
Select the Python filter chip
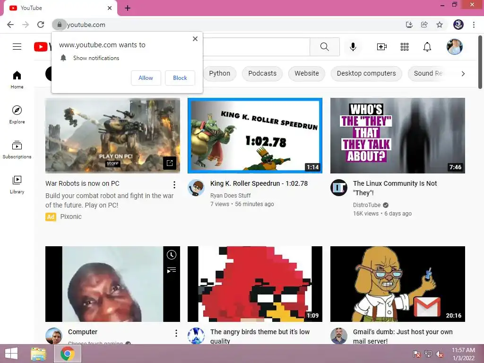click(x=219, y=73)
